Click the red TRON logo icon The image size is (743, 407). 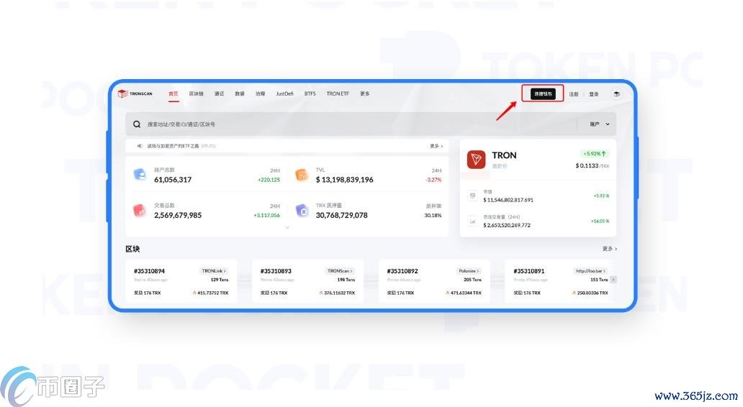(x=476, y=160)
